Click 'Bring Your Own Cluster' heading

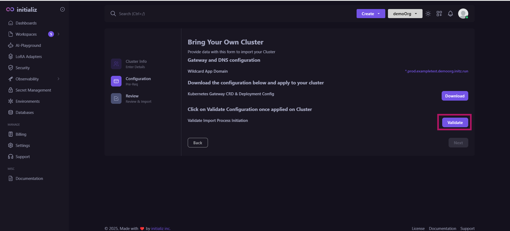(225, 42)
